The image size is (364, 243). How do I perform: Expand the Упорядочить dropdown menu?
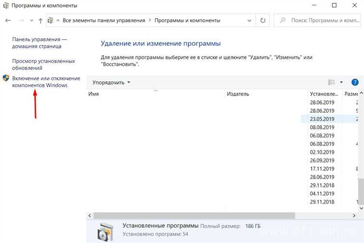tap(111, 83)
